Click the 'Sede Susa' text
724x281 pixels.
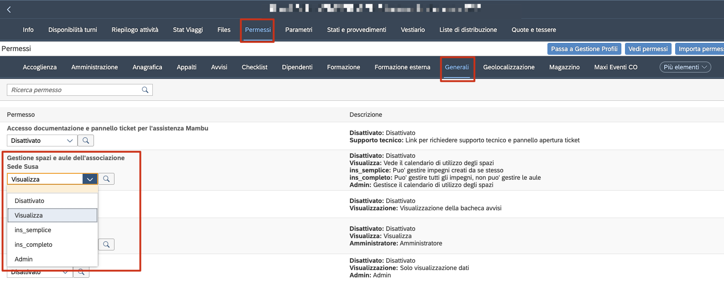pyautogui.click(x=23, y=167)
